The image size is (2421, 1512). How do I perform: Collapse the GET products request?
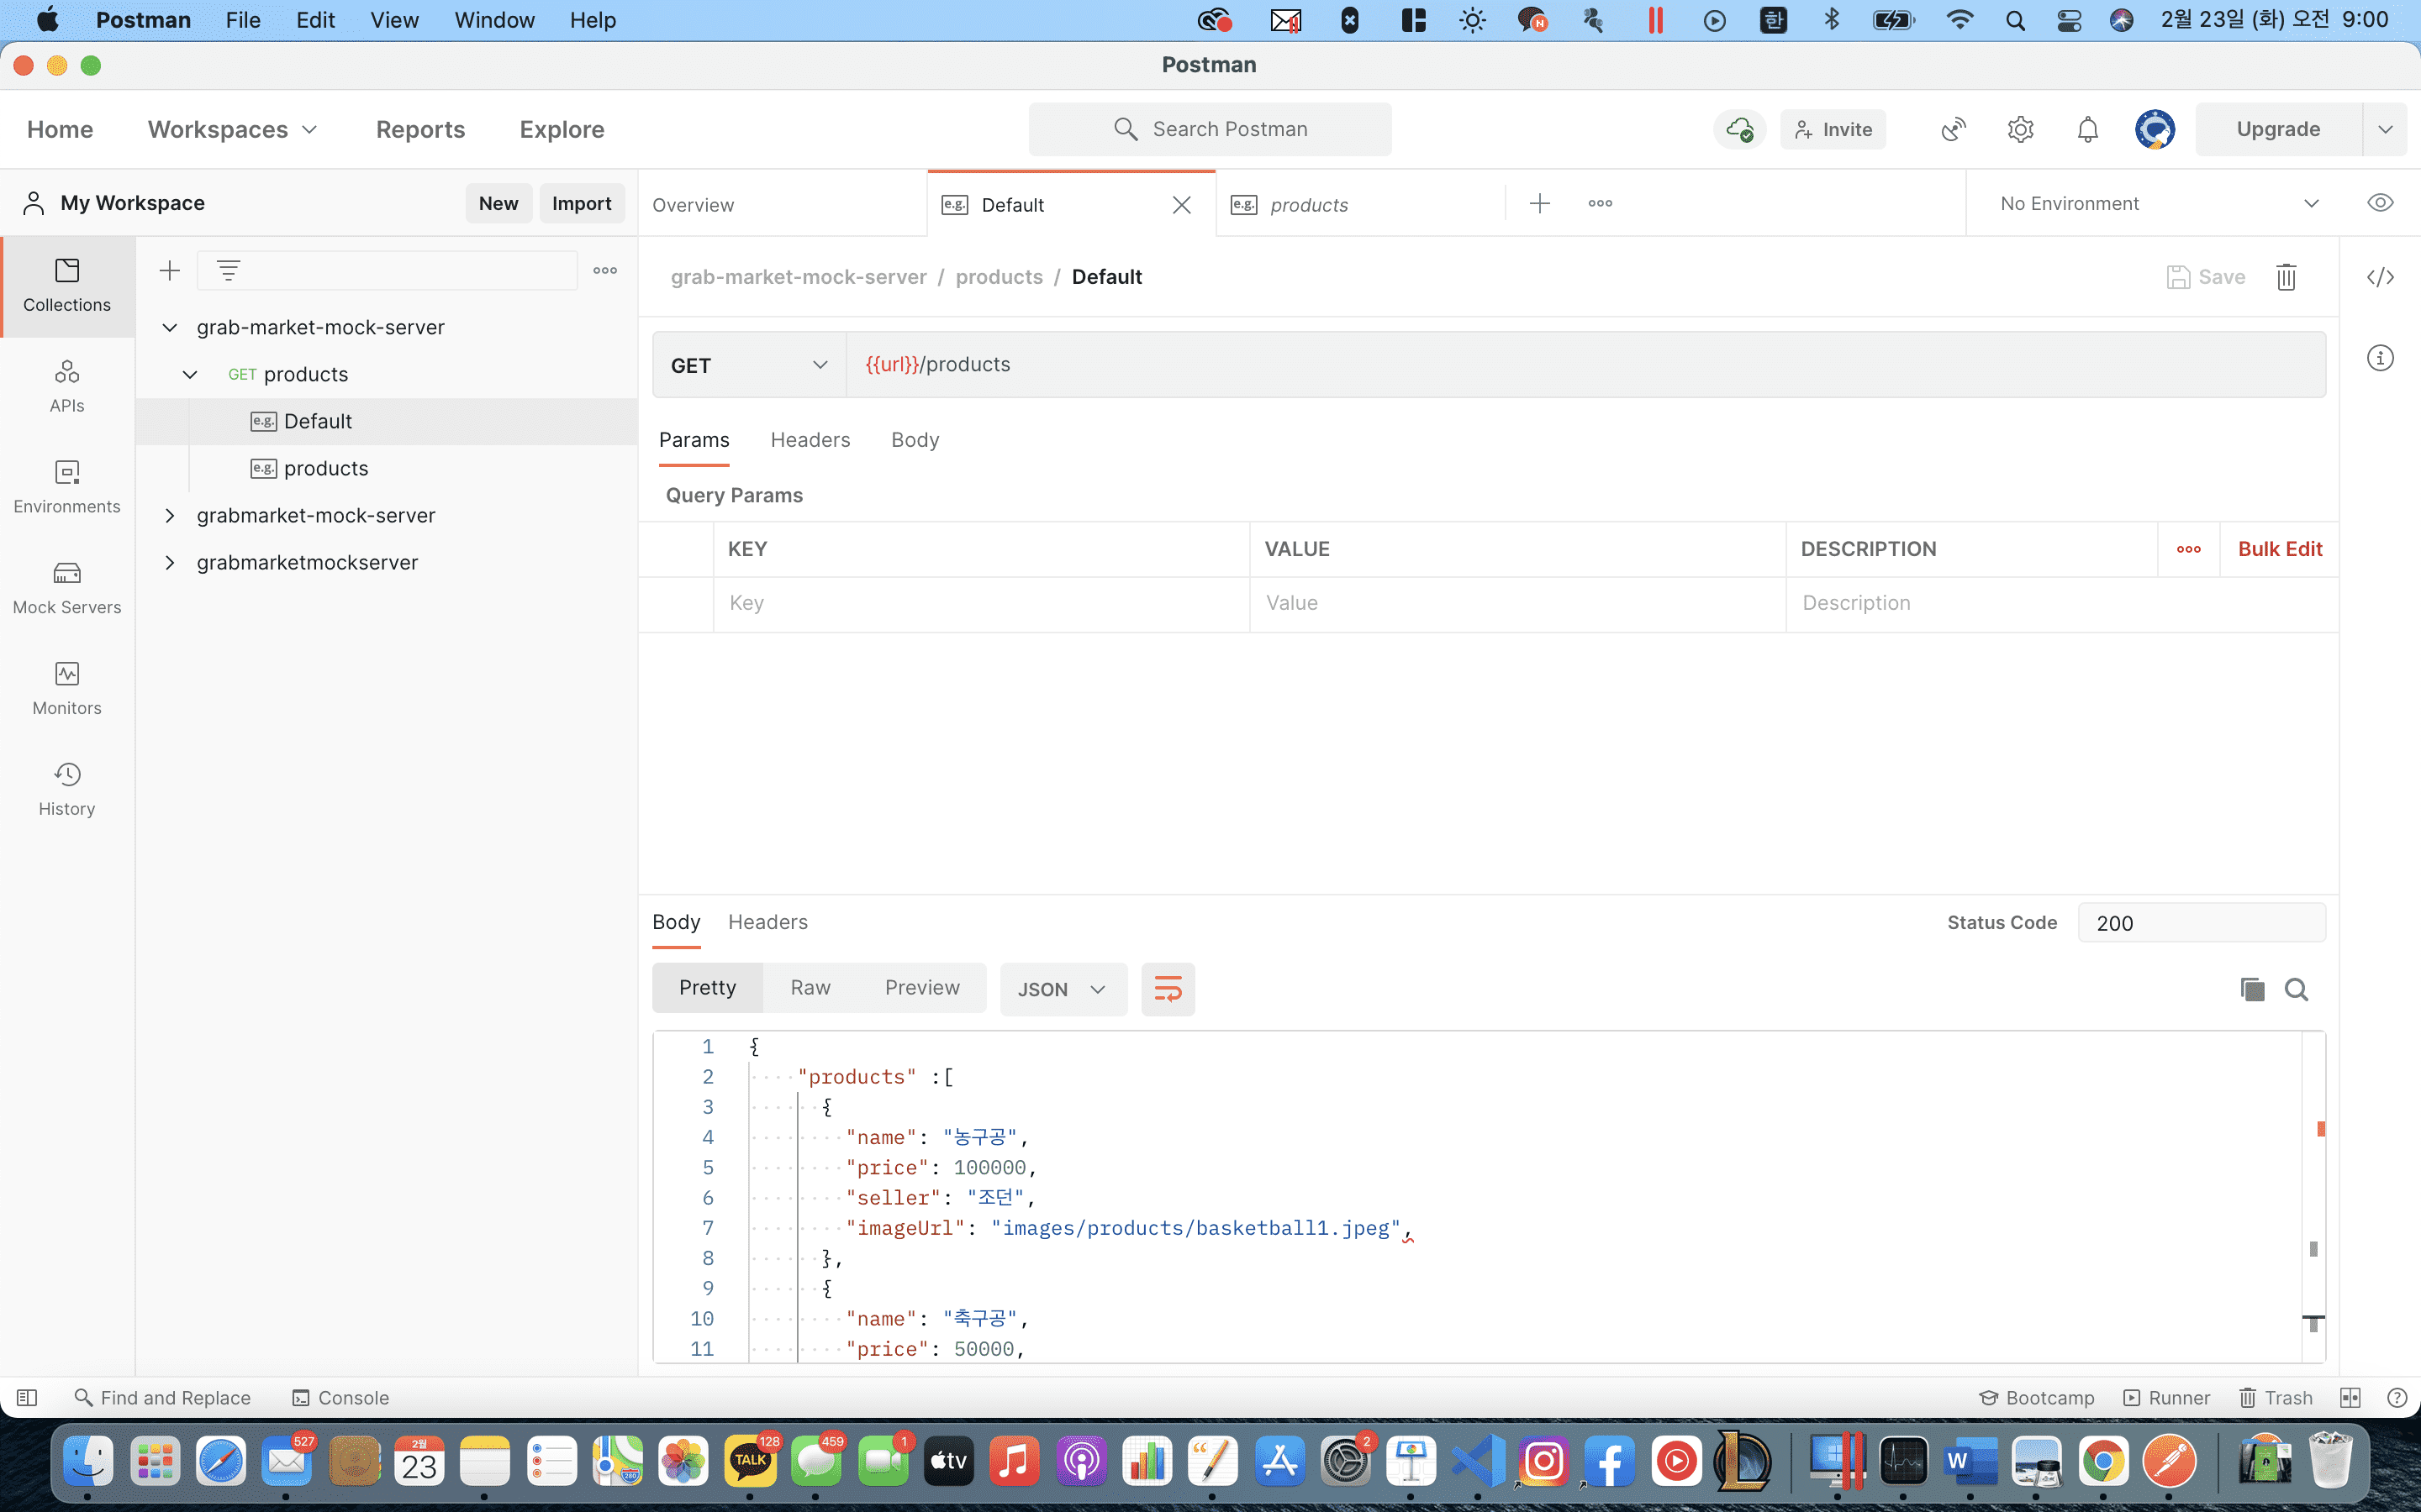point(190,374)
